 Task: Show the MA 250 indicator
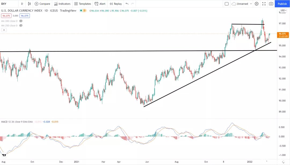coord(21,25)
